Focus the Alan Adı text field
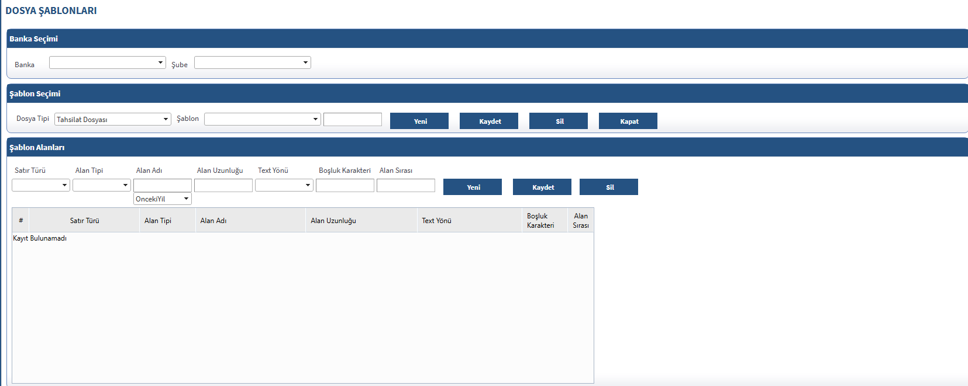This screenshot has width=968, height=386. click(x=162, y=185)
